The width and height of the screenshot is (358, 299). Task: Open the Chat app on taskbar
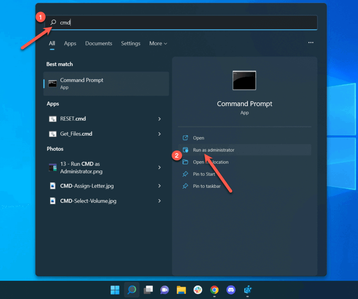tap(165, 290)
